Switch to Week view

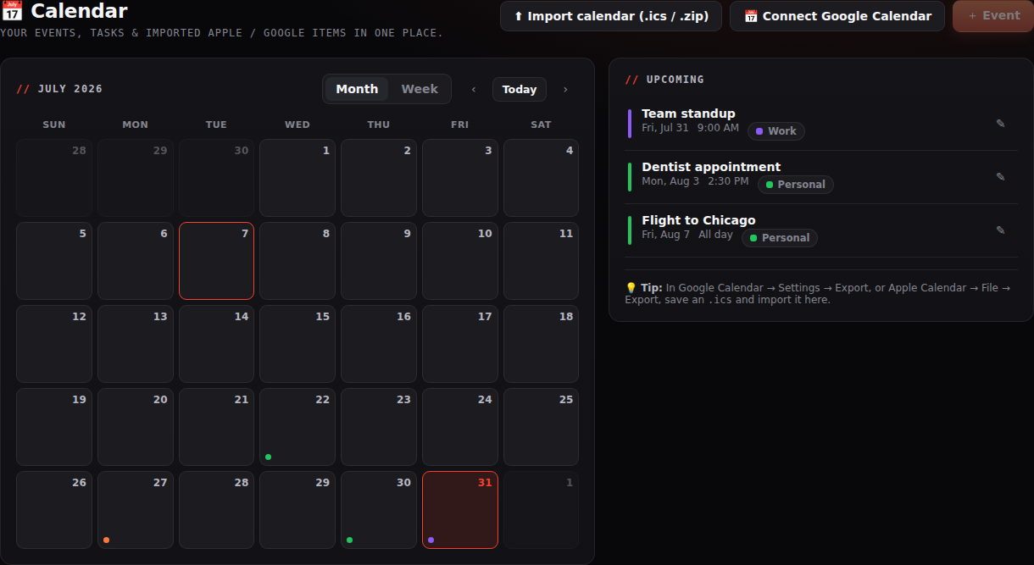click(420, 89)
